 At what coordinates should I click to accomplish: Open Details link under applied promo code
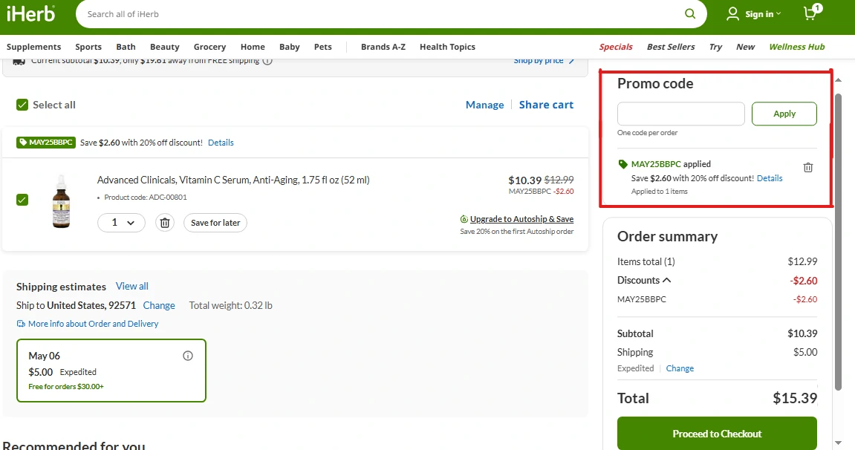click(770, 178)
